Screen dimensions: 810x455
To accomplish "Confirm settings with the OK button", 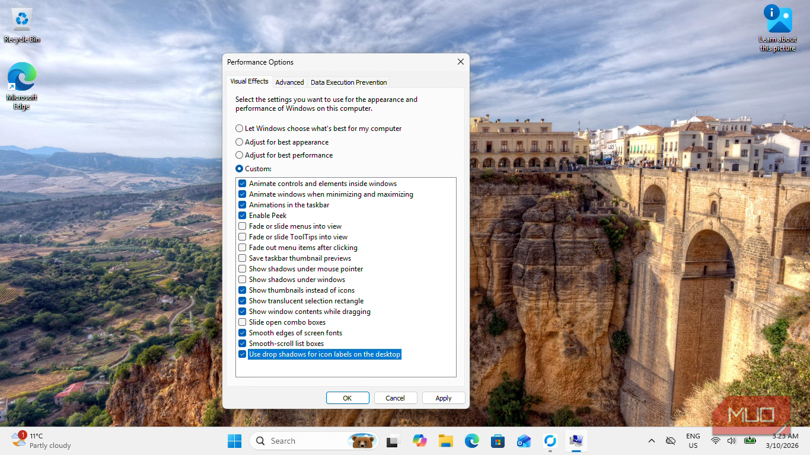I will 347,398.
